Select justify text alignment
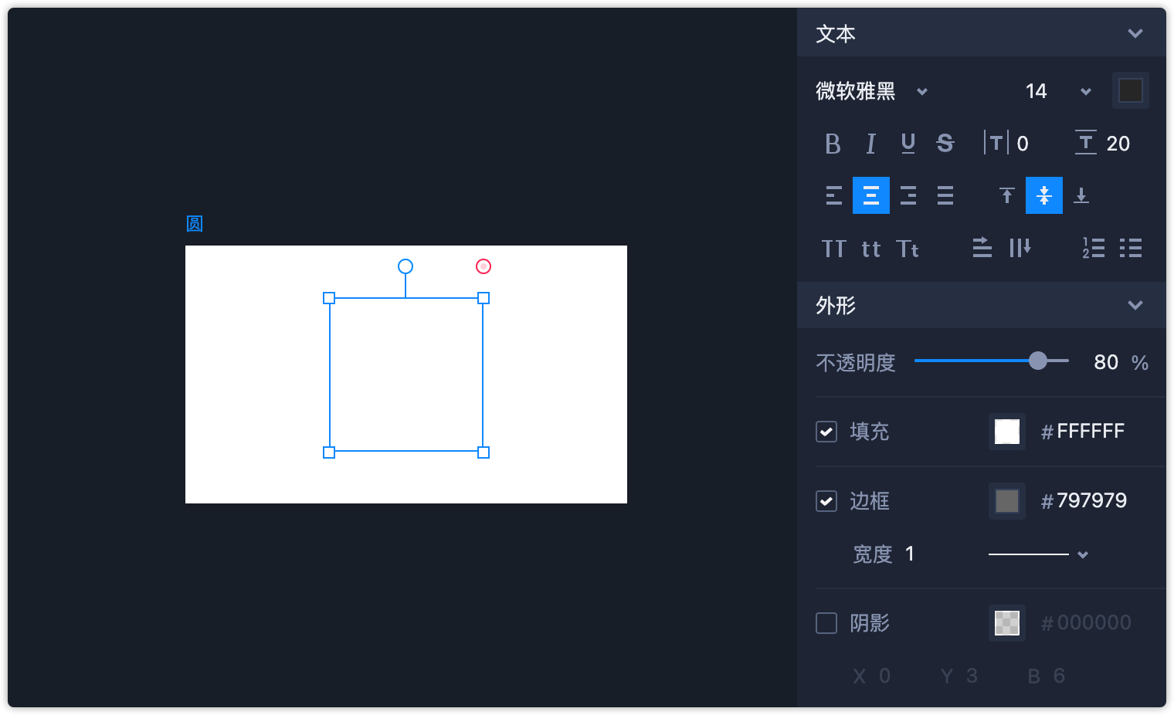The width and height of the screenshot is (1174, 715). click(945, 195)
